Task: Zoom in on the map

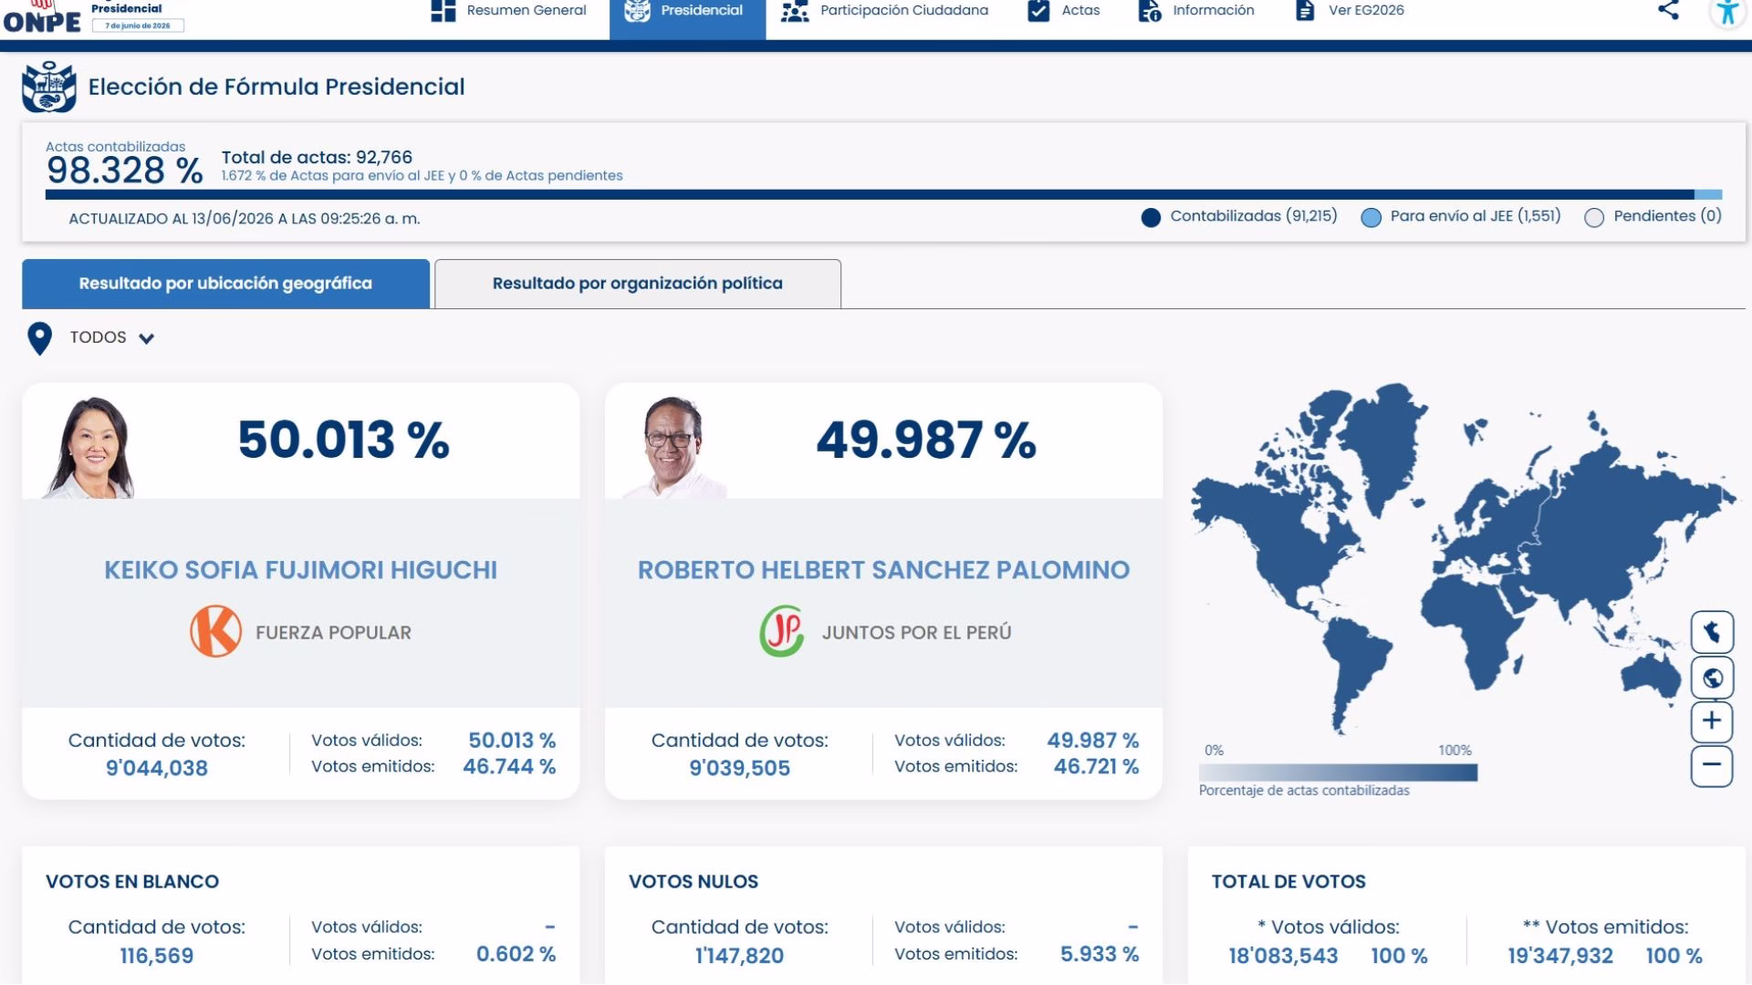Action: [1712, 721]
